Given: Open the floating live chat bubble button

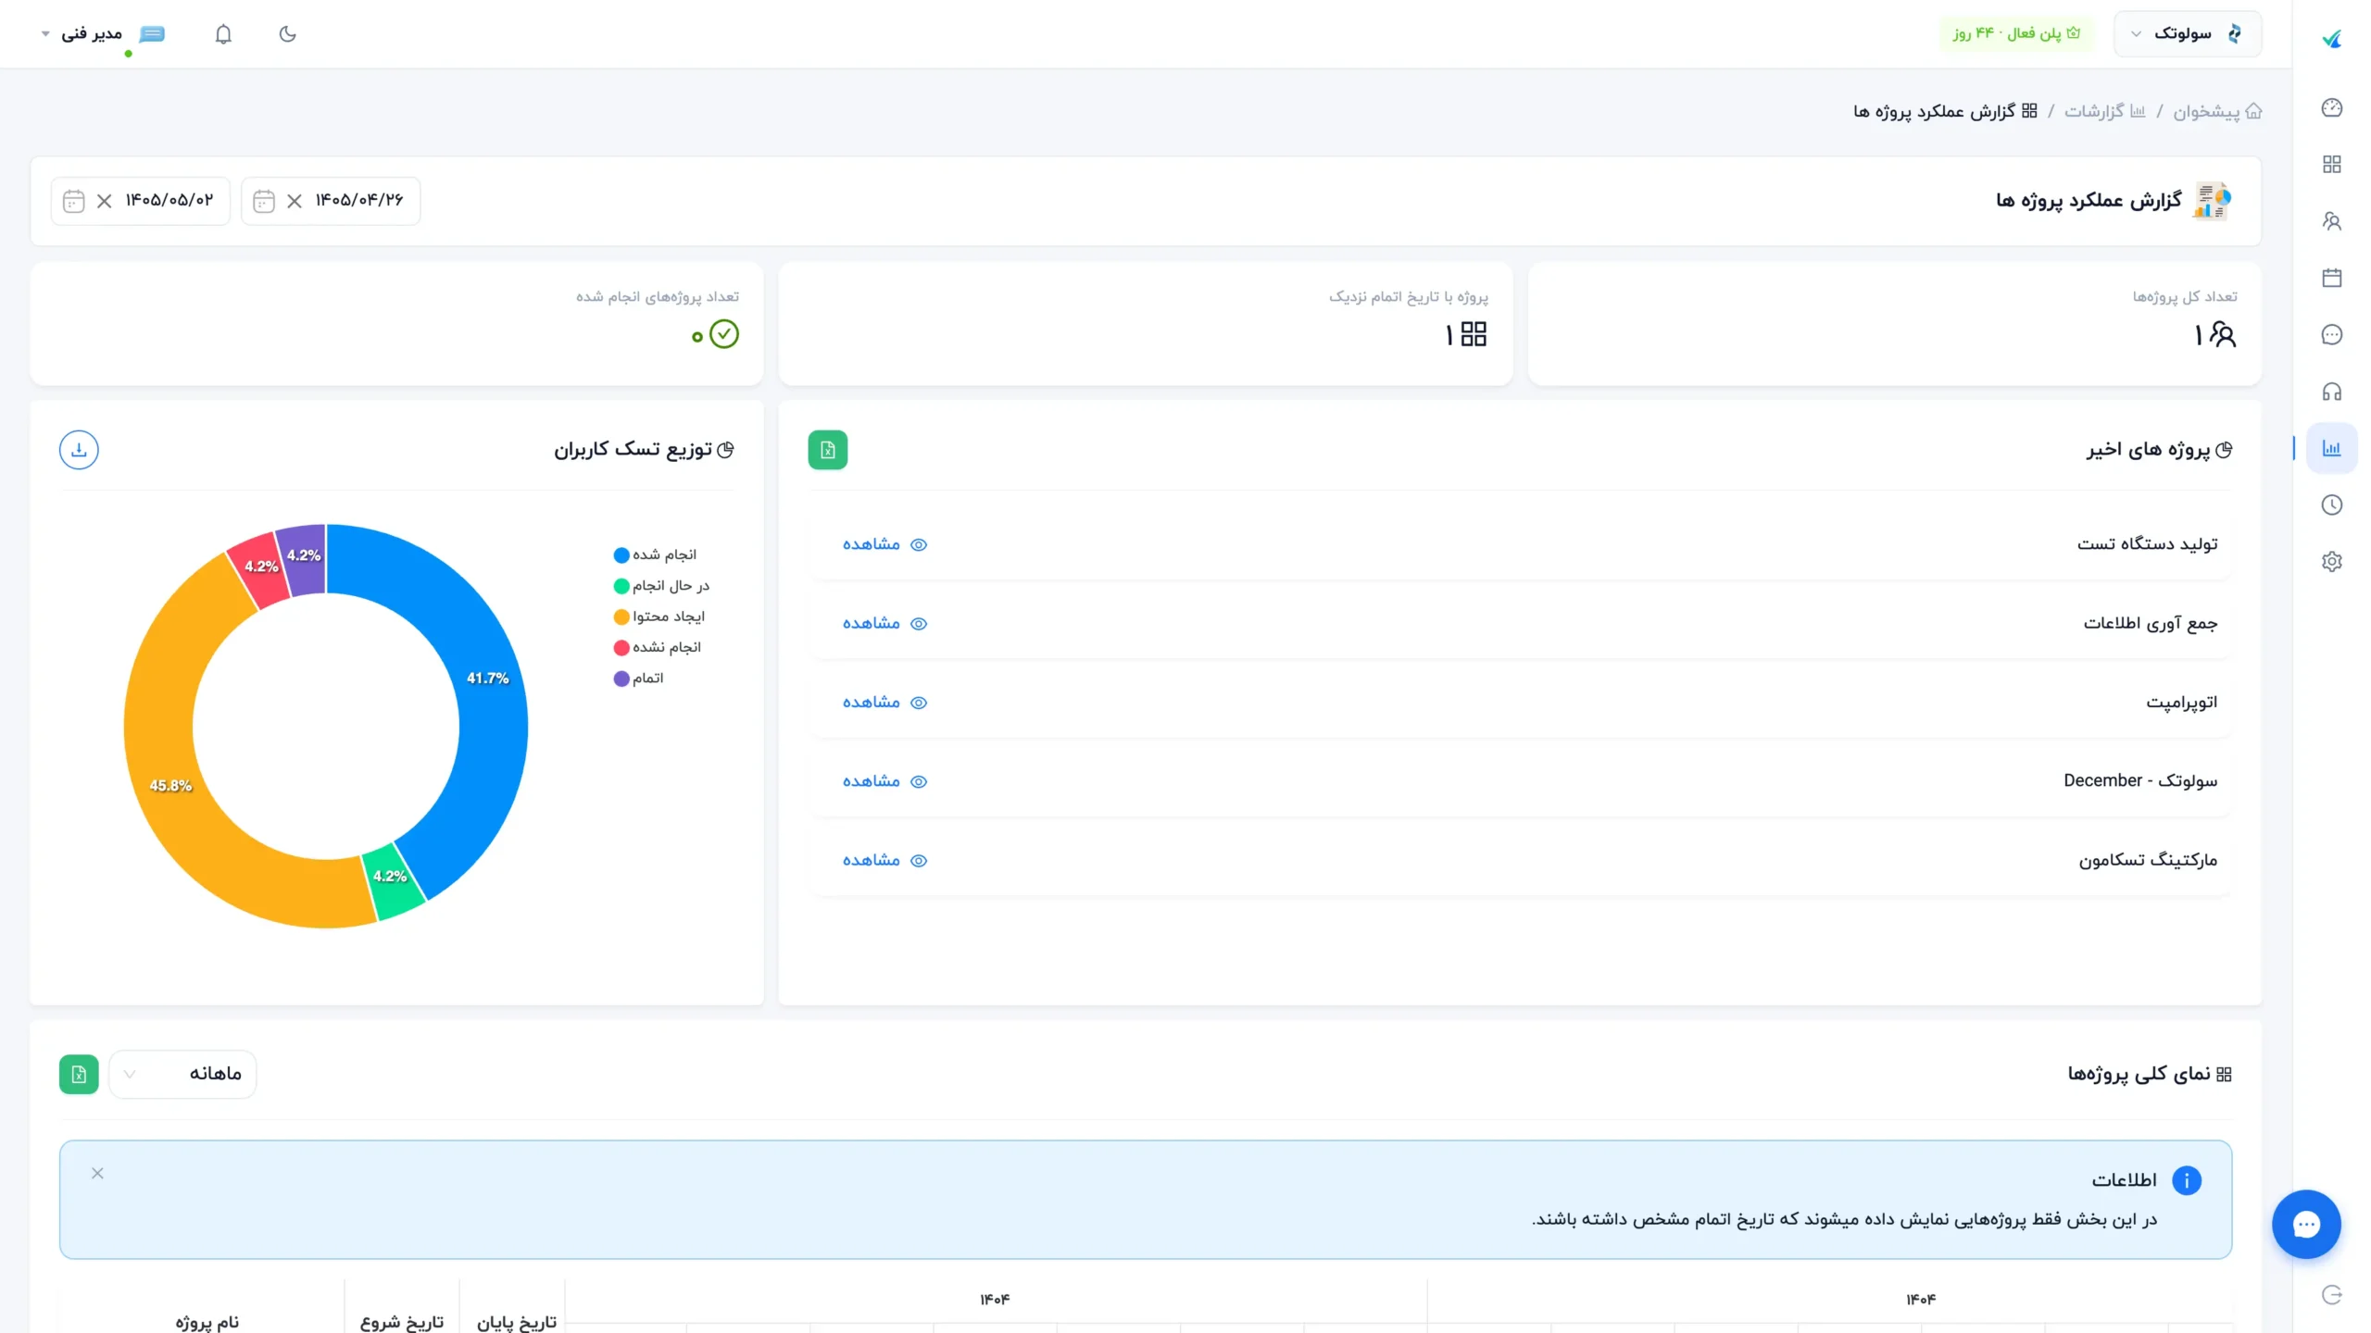Looking at the screenshot, I should coord(2306,1224).
